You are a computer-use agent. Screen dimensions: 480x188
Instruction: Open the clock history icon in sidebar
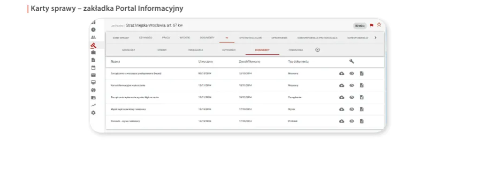pyautogui.click(x=93, y=29)
